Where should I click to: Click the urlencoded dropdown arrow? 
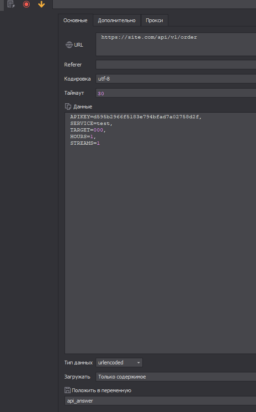click(139, 363)
